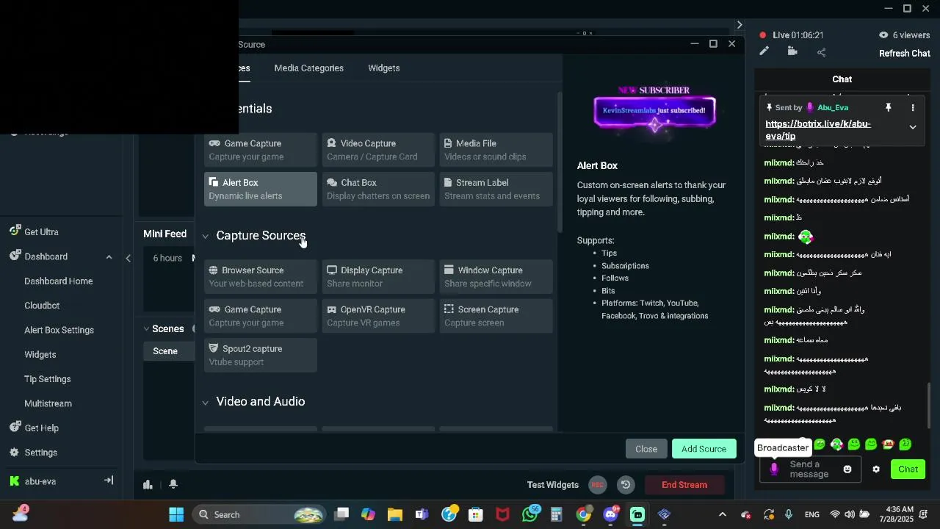The image size is (940, 529).
Task: Click Refresh Chat
Action: [905, 53]
